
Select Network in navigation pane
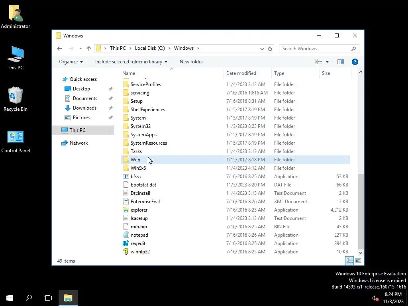78,143
